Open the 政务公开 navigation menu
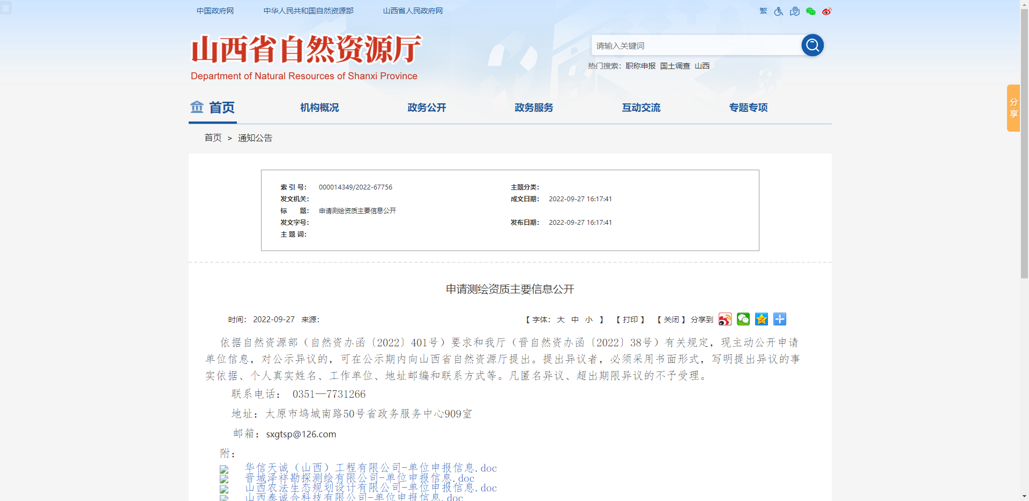Image resolution: width=1029 pixels, height=501 pixels. [427, 108]
